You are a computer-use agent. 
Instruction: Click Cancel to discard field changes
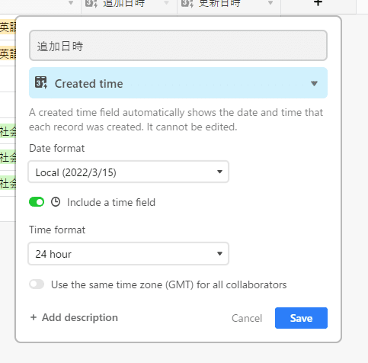247,318
